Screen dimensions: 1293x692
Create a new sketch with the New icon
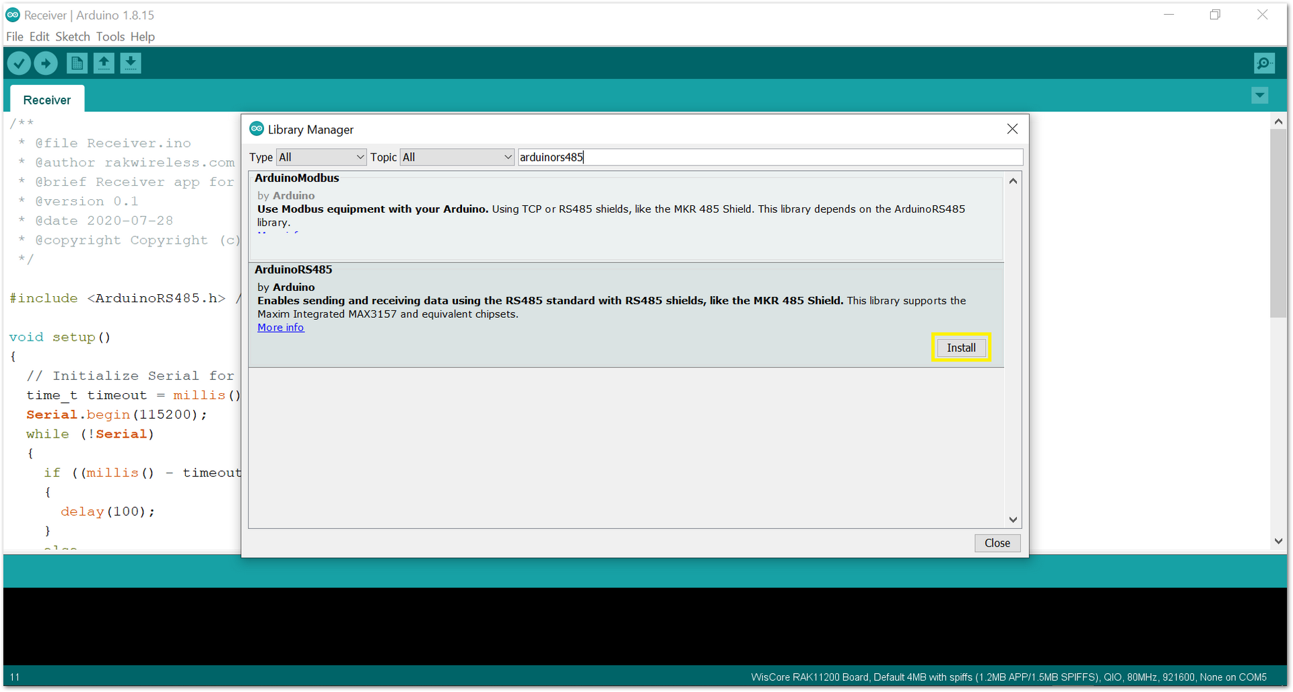tap(77, 63)
